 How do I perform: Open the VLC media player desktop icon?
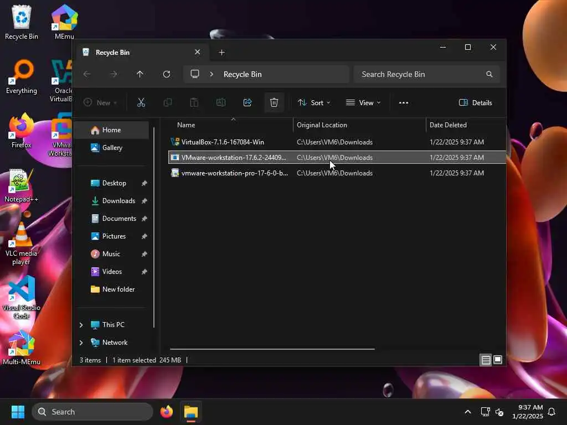22,243
